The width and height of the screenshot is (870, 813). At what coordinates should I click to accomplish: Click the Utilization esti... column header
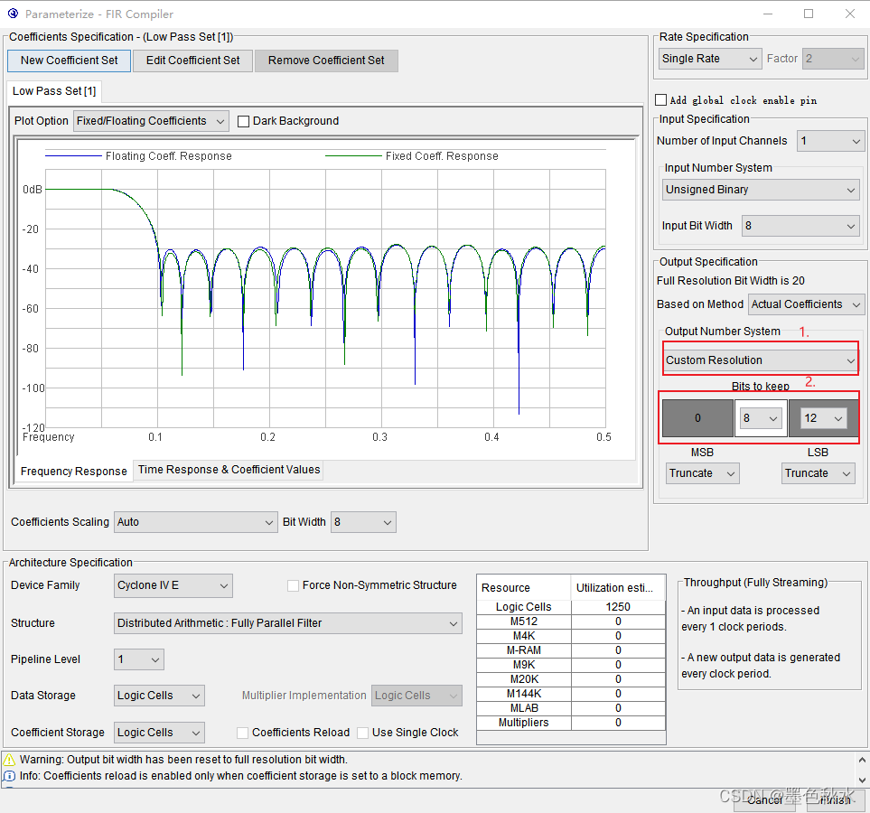click(x=618, y=588)
